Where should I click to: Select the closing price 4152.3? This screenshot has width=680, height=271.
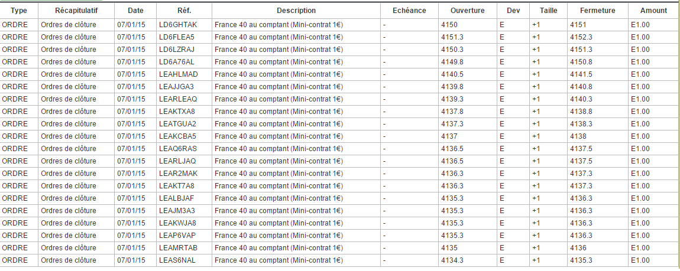click(x=581, y=37)
